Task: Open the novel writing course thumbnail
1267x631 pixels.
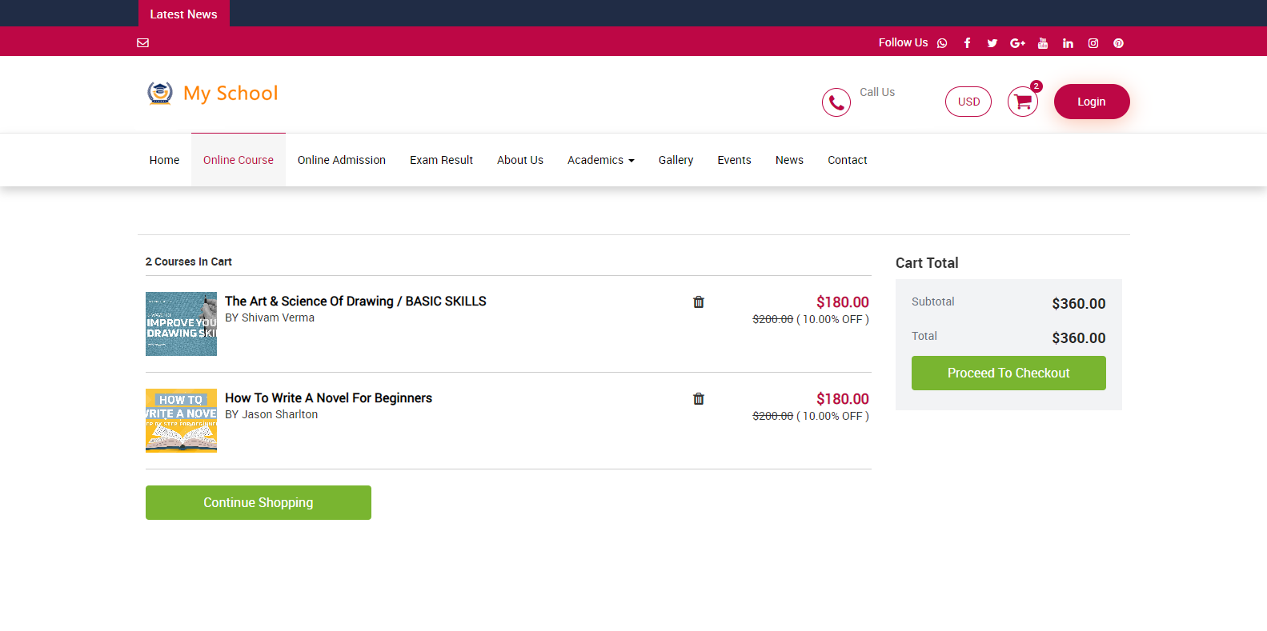Action: 181,421
